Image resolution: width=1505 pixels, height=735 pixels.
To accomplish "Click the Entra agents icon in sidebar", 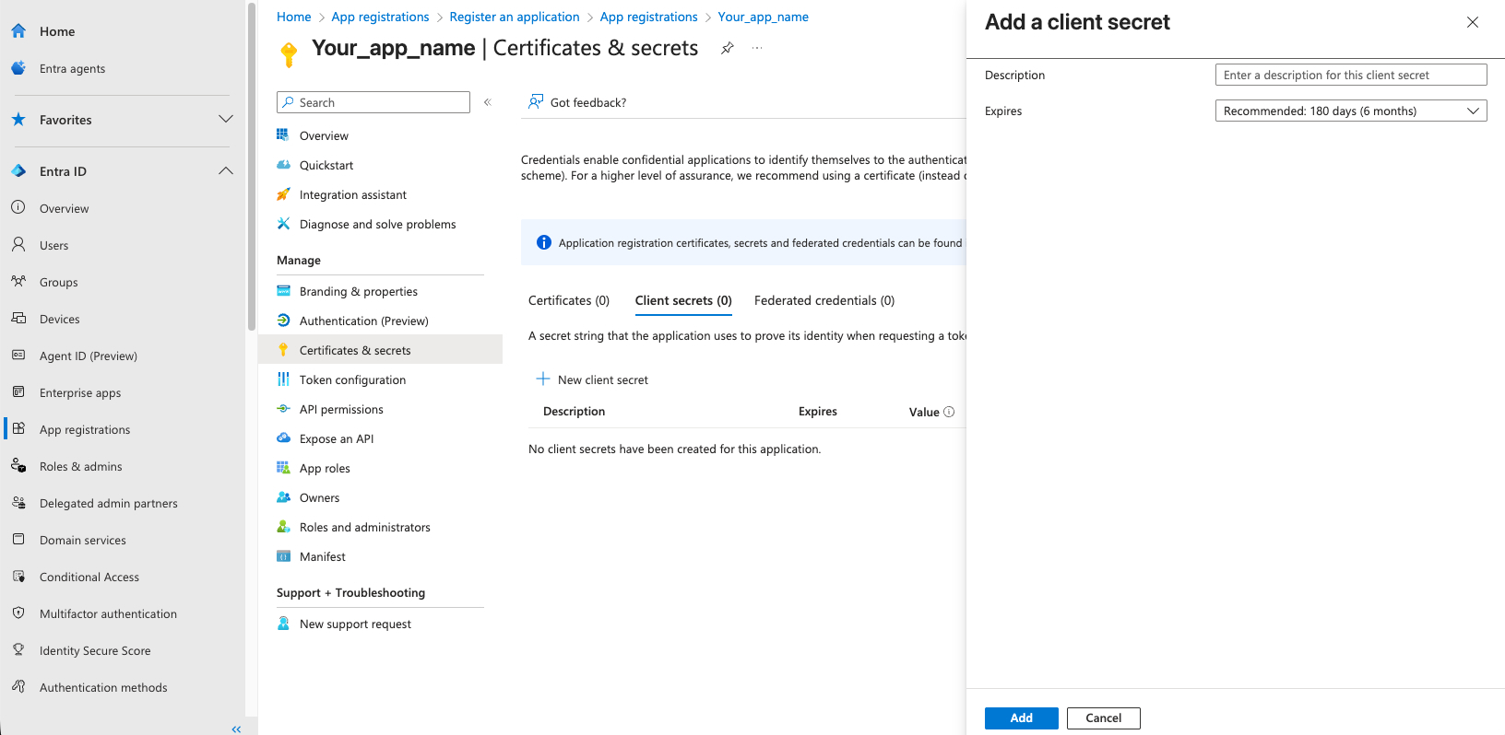I will (x=18, y=68).
